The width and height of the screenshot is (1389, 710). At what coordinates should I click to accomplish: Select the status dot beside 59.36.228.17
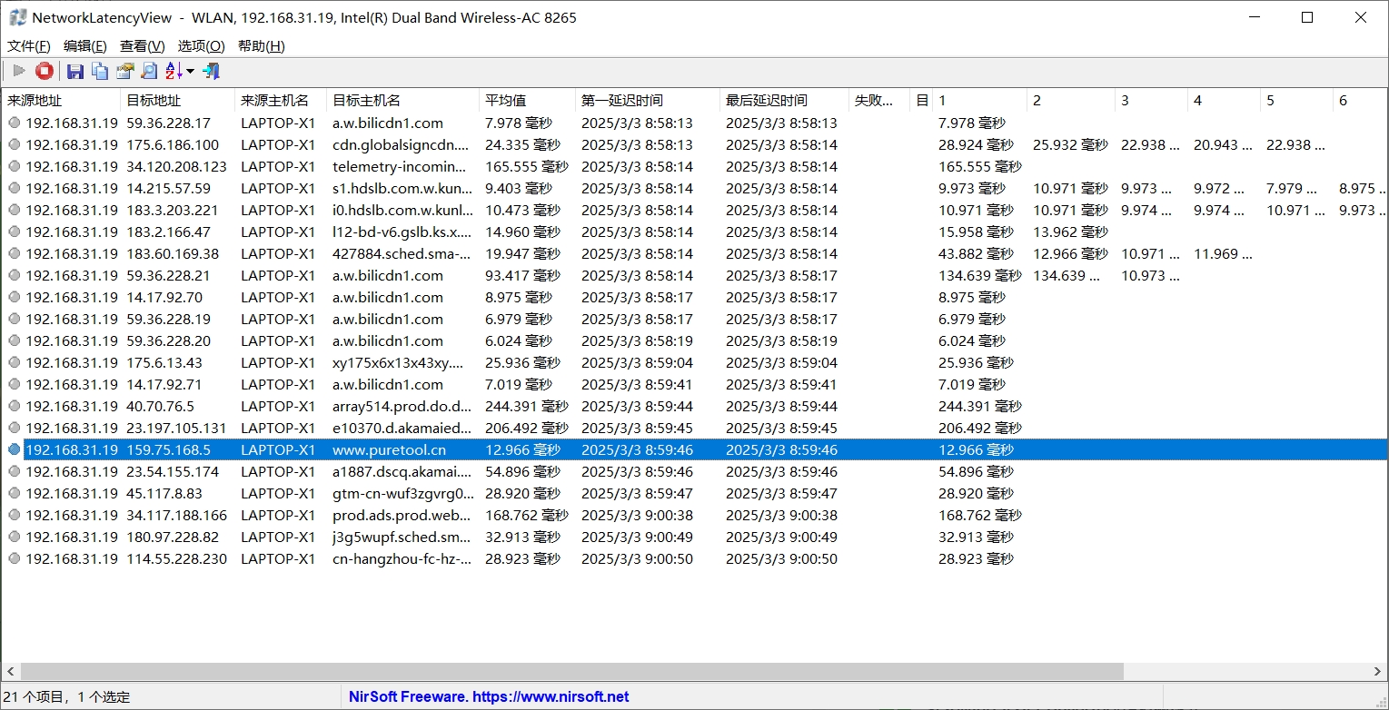coord(15,123)
